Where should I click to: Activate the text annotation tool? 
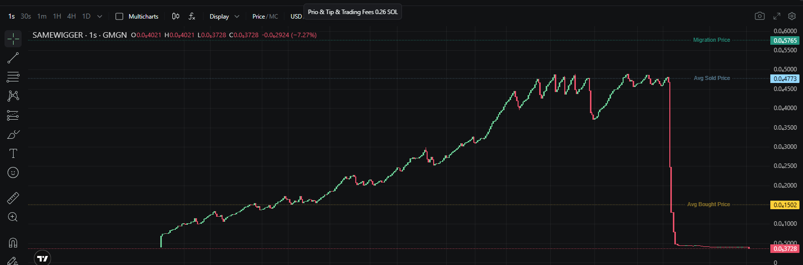tap(13, 153)
